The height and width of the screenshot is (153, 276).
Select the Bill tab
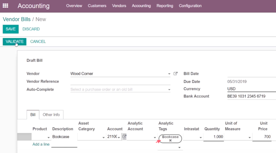(33, 115)
